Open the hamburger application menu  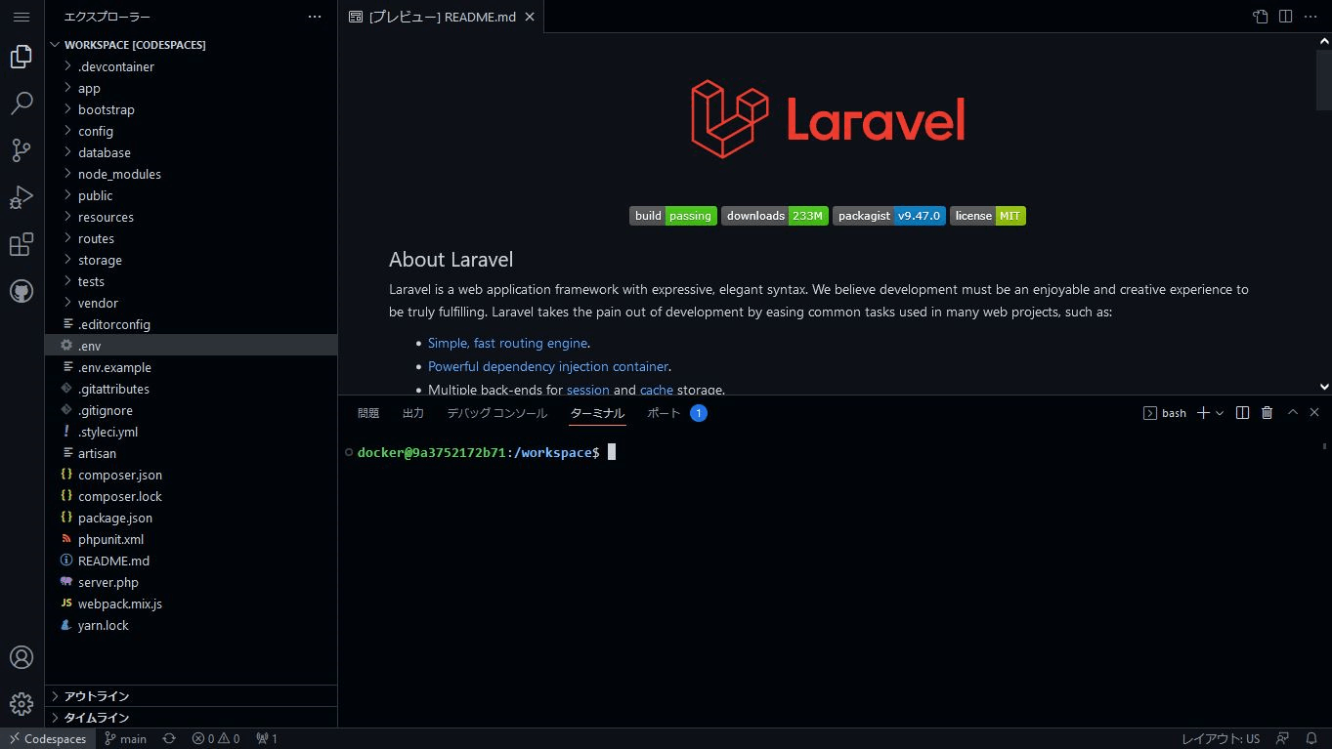tap(21, 17)
